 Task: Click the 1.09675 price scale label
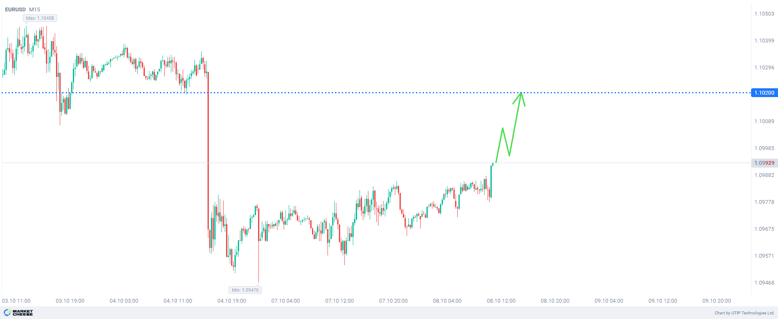pyautogui.click(x=764, y=229)
